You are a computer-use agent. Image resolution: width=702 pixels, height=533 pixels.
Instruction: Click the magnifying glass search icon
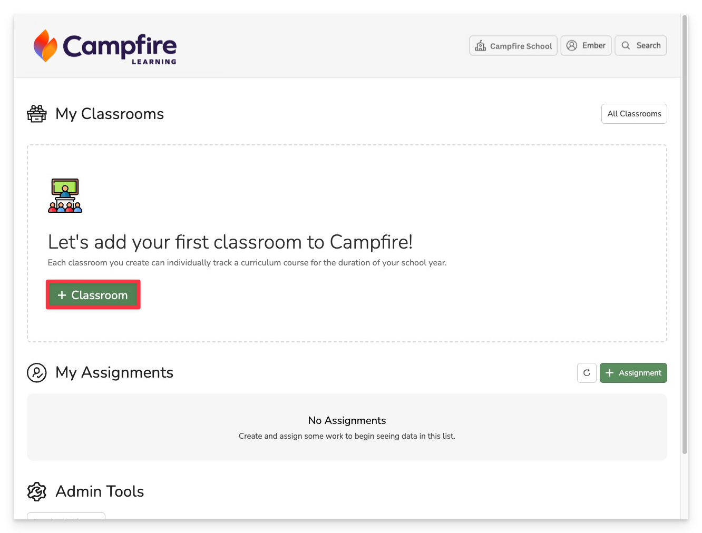click(x=626, y=46)
